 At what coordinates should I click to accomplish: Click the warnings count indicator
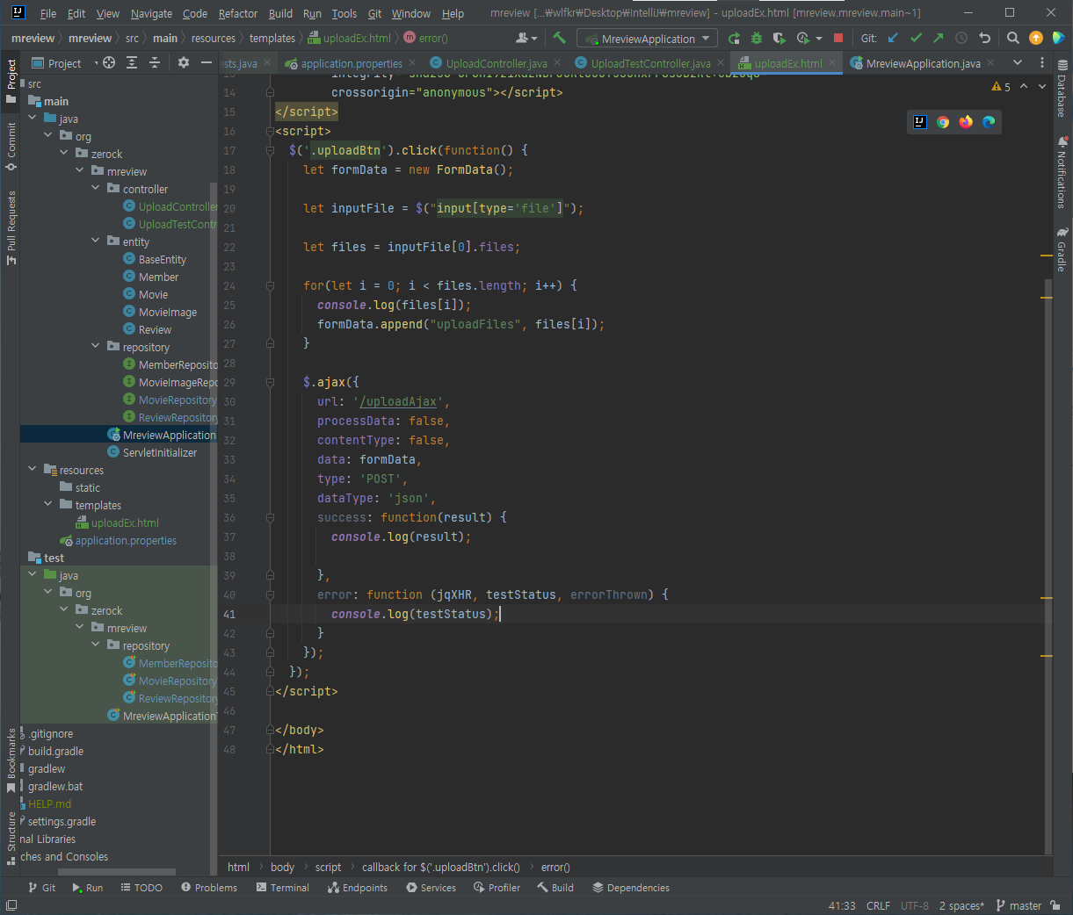pos(1001,86)
